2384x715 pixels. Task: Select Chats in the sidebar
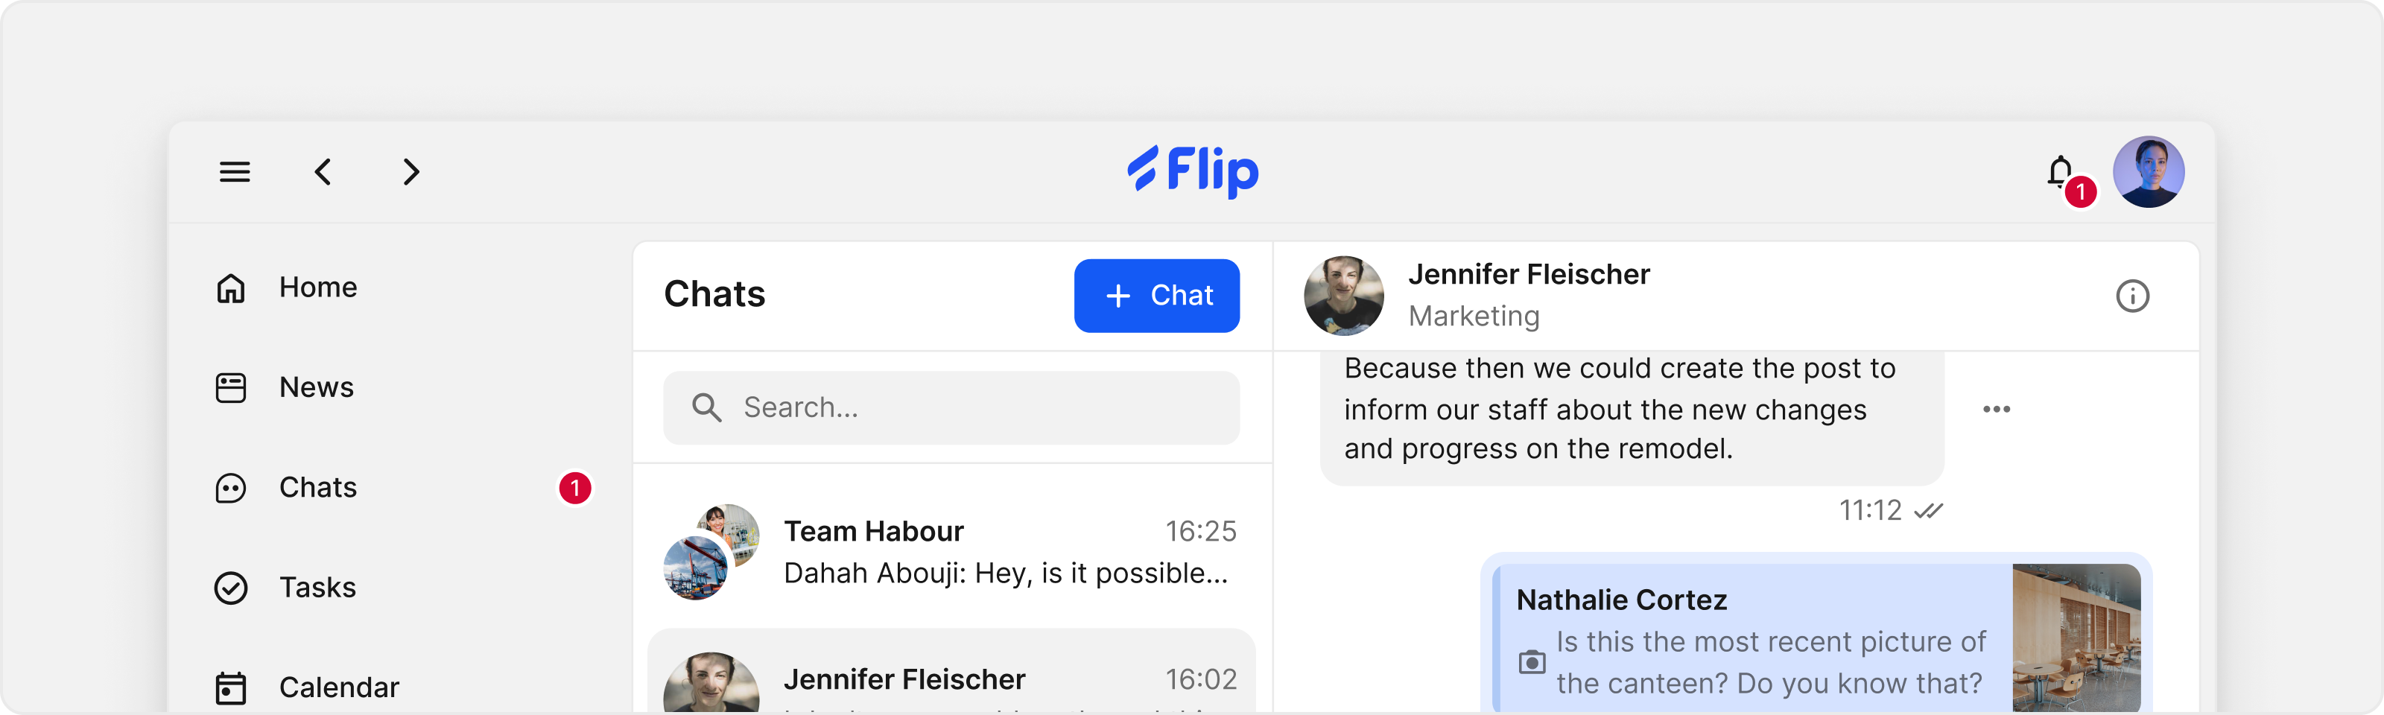tap(402, 487)
